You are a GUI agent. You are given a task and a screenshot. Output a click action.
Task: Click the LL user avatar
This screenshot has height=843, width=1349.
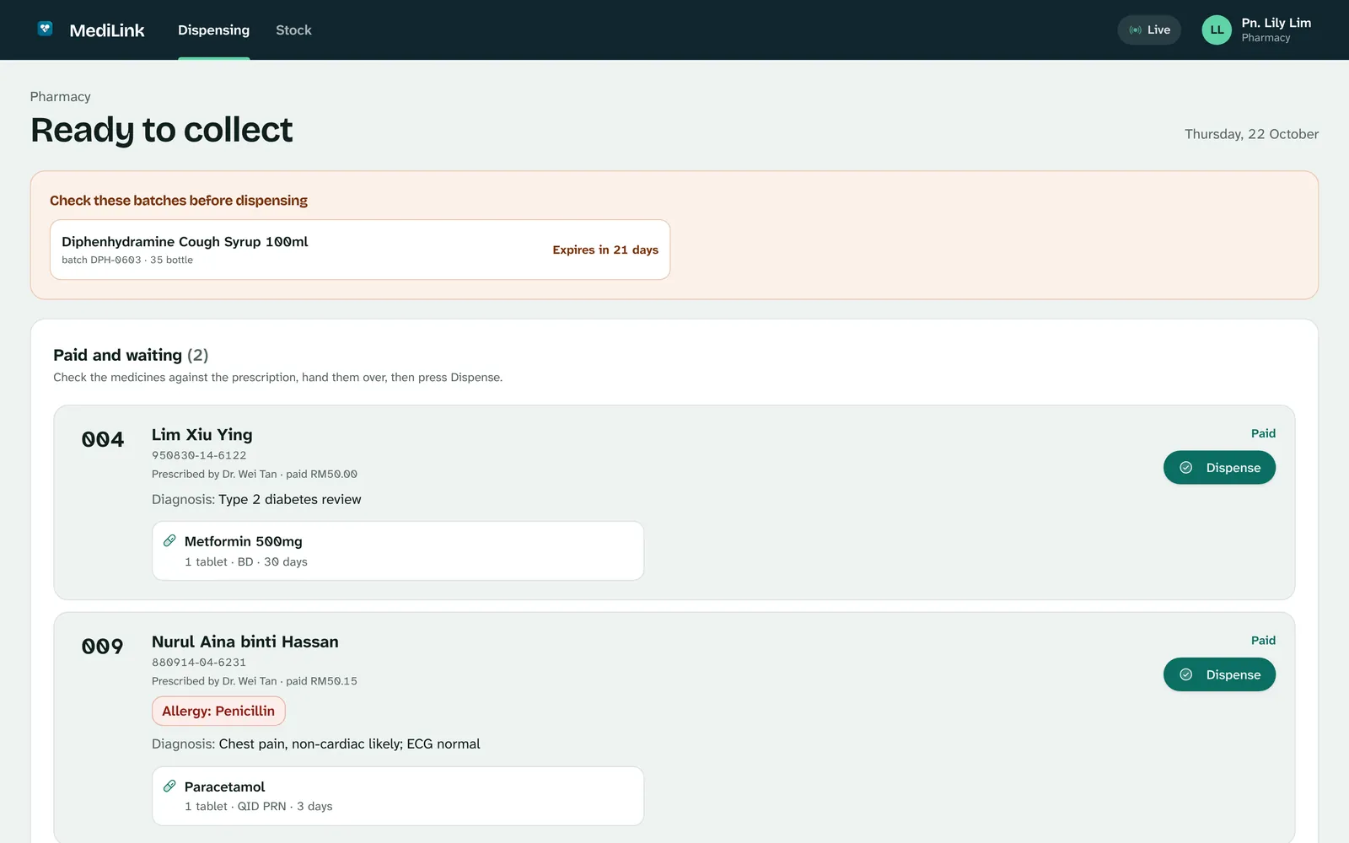tap(1217, 30)
